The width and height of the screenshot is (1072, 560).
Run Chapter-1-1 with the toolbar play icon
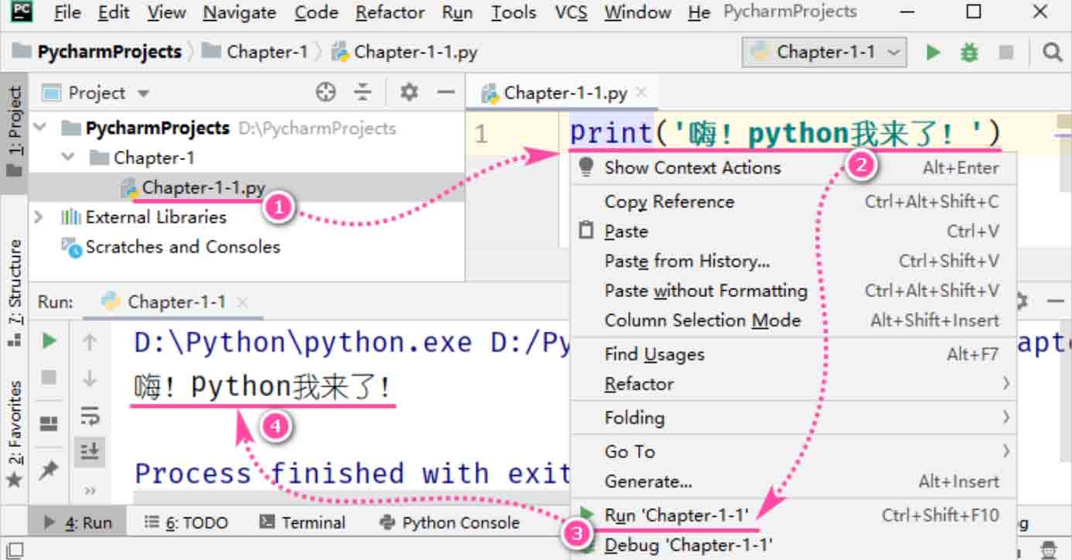coord(934,52)
